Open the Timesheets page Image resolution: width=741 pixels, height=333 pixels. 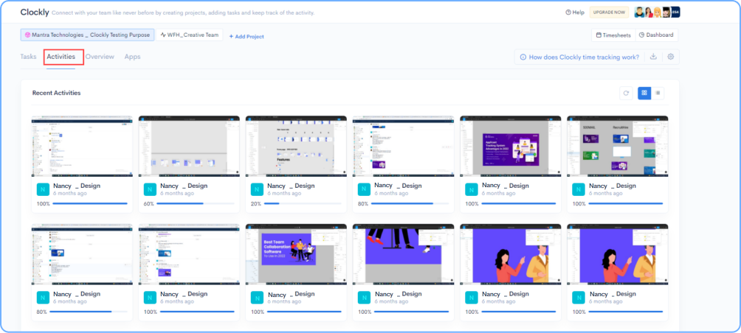[x=612, y=35]
